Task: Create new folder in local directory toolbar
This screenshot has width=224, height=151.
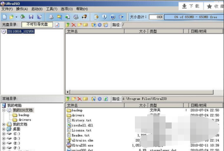Action: [74, 99]
